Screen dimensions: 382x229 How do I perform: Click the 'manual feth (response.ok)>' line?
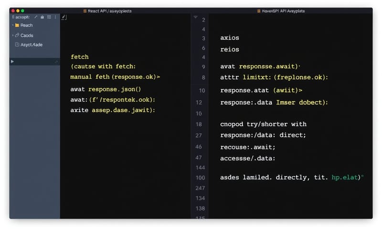115,77
